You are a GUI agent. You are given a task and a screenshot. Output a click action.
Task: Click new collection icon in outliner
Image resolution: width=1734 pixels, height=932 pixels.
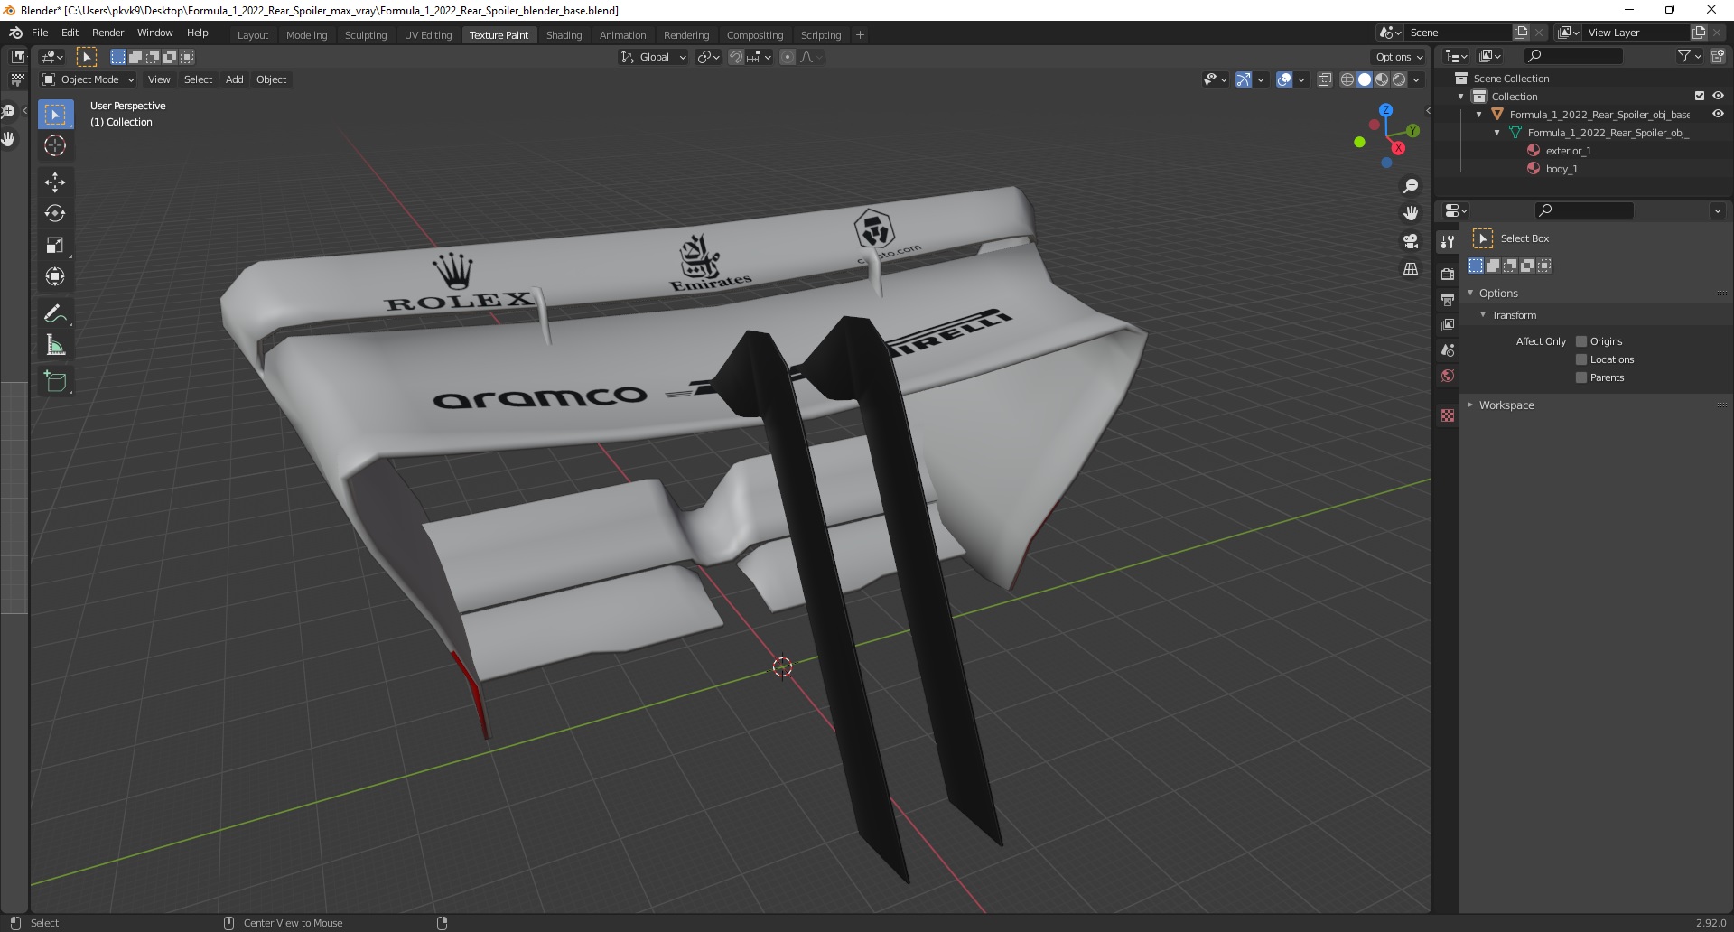click(x=1718, y=56)
